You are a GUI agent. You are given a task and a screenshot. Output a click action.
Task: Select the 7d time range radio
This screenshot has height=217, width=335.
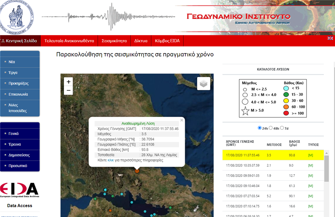(x=282, y=128)
